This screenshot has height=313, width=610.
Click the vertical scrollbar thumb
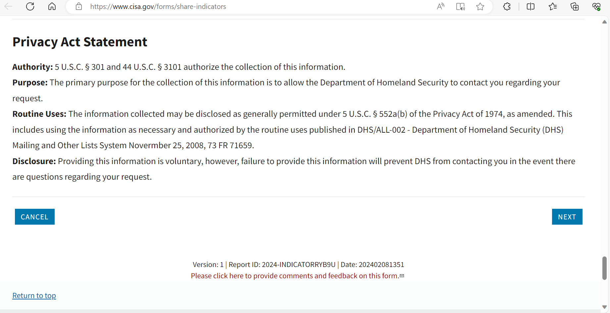tap(604, 268)
